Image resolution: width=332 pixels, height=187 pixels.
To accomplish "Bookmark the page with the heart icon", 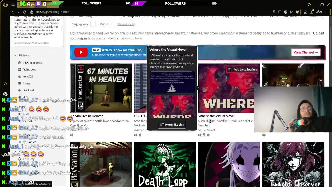I will pyautogui.click(x=297, y=12).
